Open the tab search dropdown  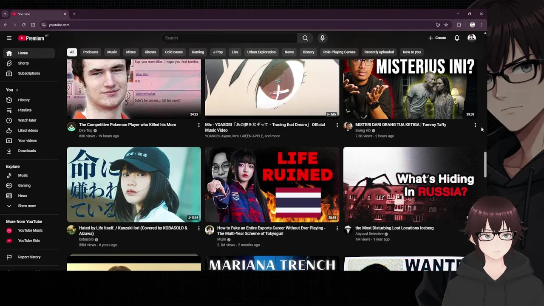click(5, 14)
